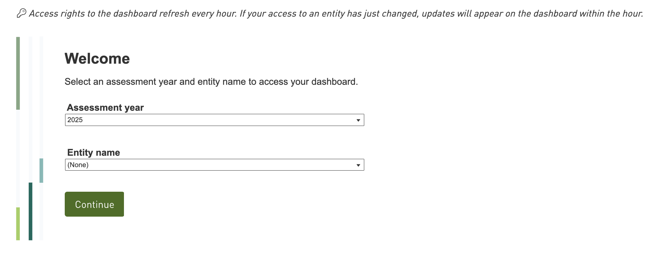Click the lime green vertical bar
Viewport: 662px width, 254px height.
[18, 224]
